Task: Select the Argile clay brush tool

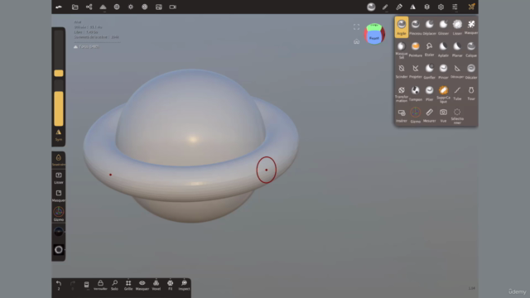Action: coord(401,26)
